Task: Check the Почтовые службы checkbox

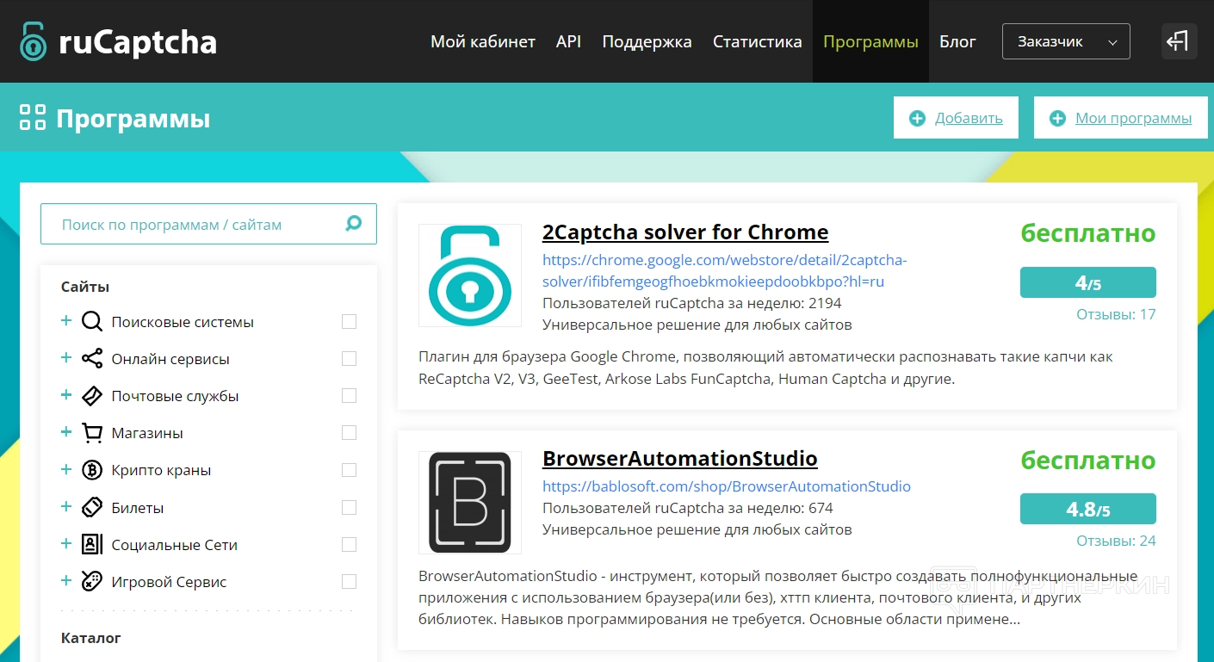Action: tap(349, 396)
